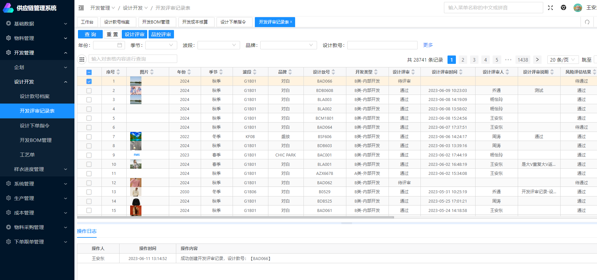The image size is (597, 280).
Task: Open the column settings grid icon
Action: pyautogui.click(x=82, y=59)
